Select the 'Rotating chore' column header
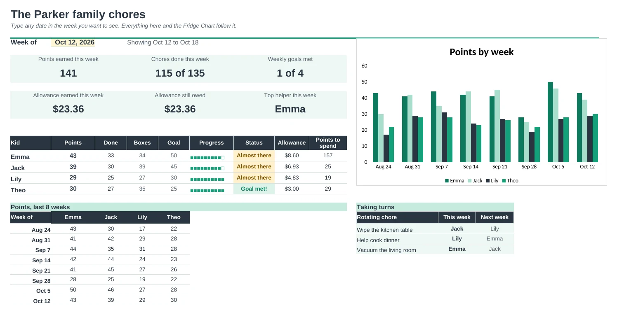The width and height of the screenshot is (617, 315). (397, 217)
